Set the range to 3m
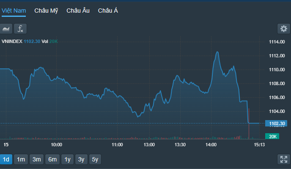291x169 pixels. click(37, 159)
